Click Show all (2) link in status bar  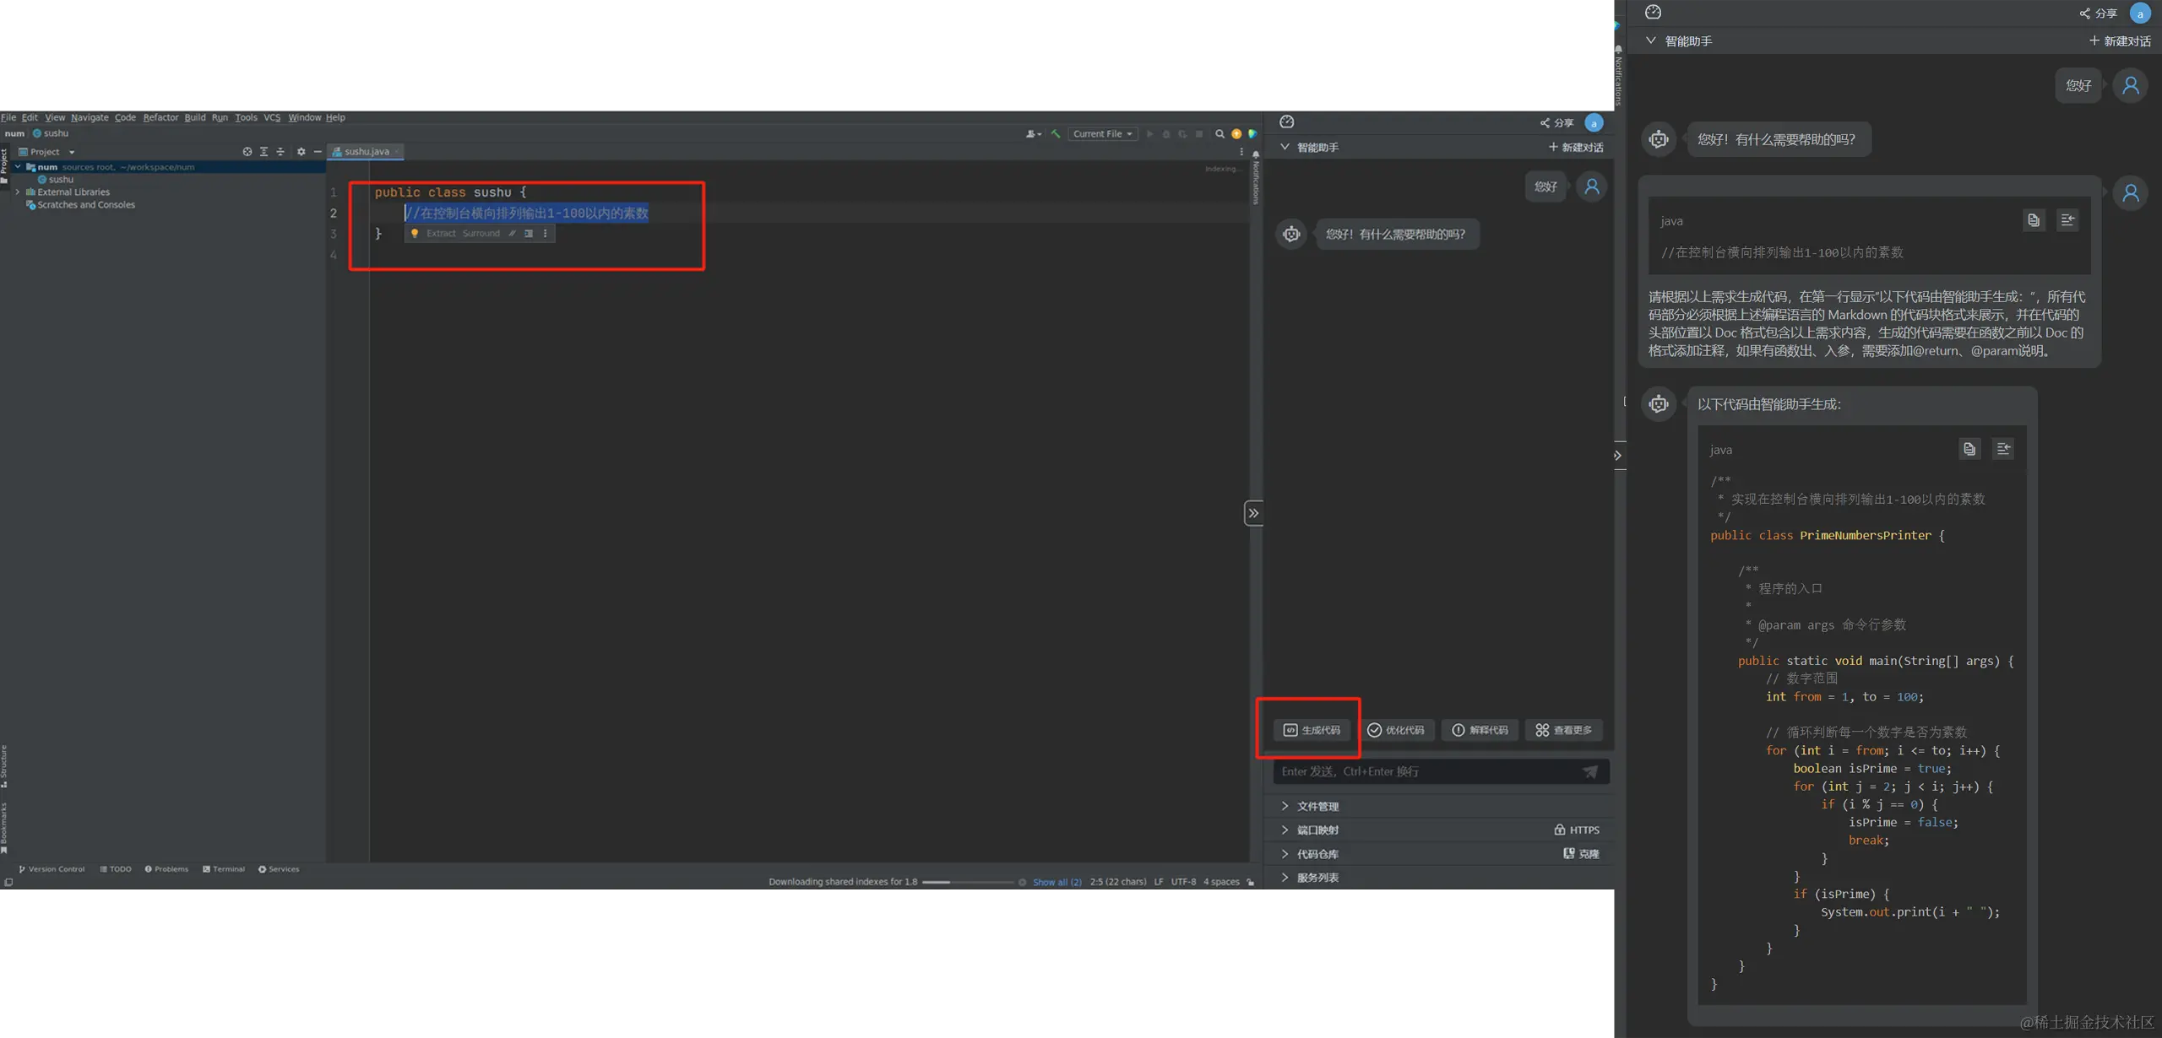(1057, 882)
